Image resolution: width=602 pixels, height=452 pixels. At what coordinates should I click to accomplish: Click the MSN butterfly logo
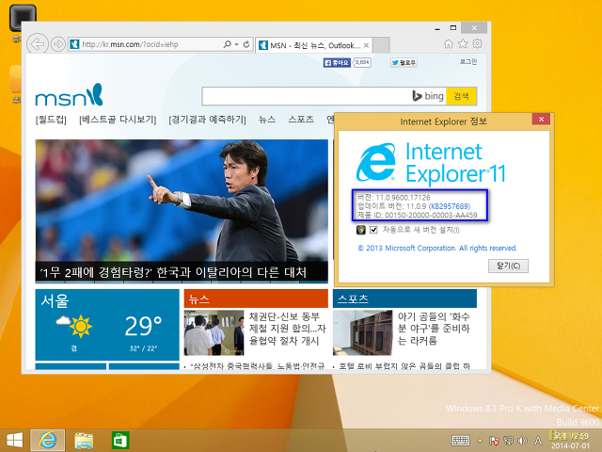click(69, 95)
